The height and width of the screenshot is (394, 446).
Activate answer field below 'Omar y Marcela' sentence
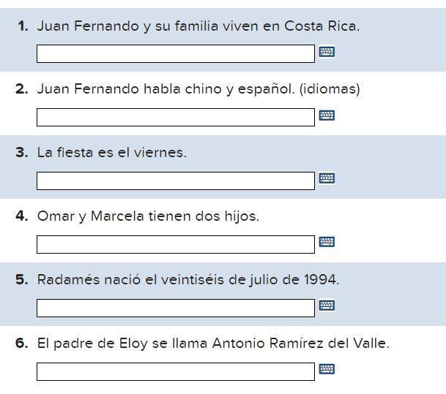[176, 244]
